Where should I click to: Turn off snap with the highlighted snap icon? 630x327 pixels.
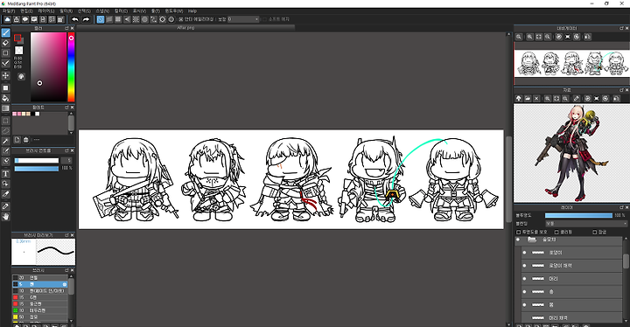(x=101, y=19)
